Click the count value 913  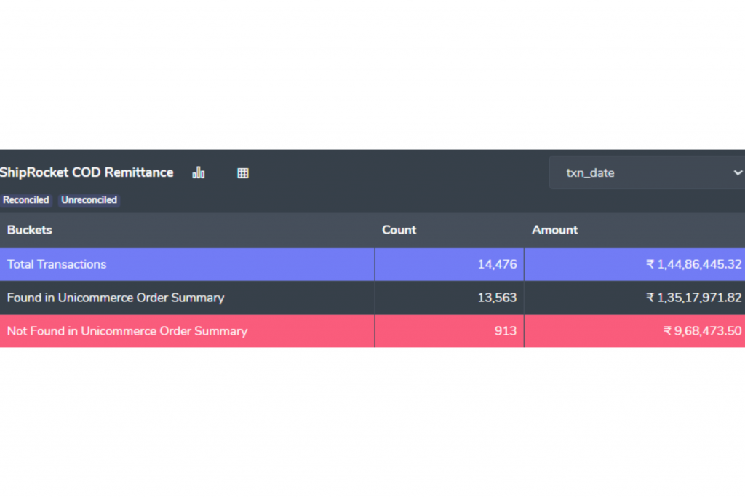(x=506, y=330)
